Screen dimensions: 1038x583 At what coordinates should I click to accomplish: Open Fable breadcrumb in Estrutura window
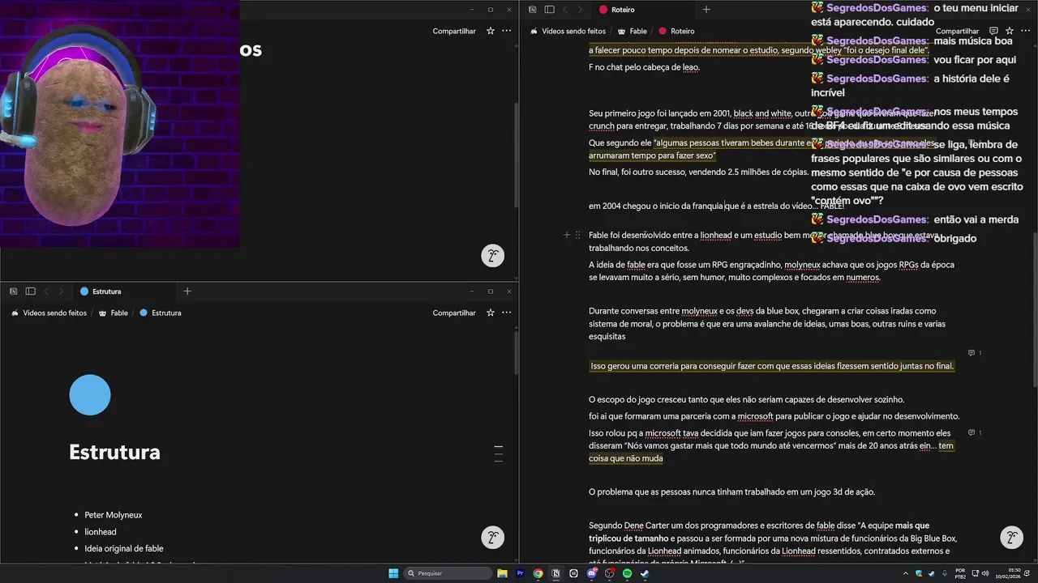(x=114, y=313)
